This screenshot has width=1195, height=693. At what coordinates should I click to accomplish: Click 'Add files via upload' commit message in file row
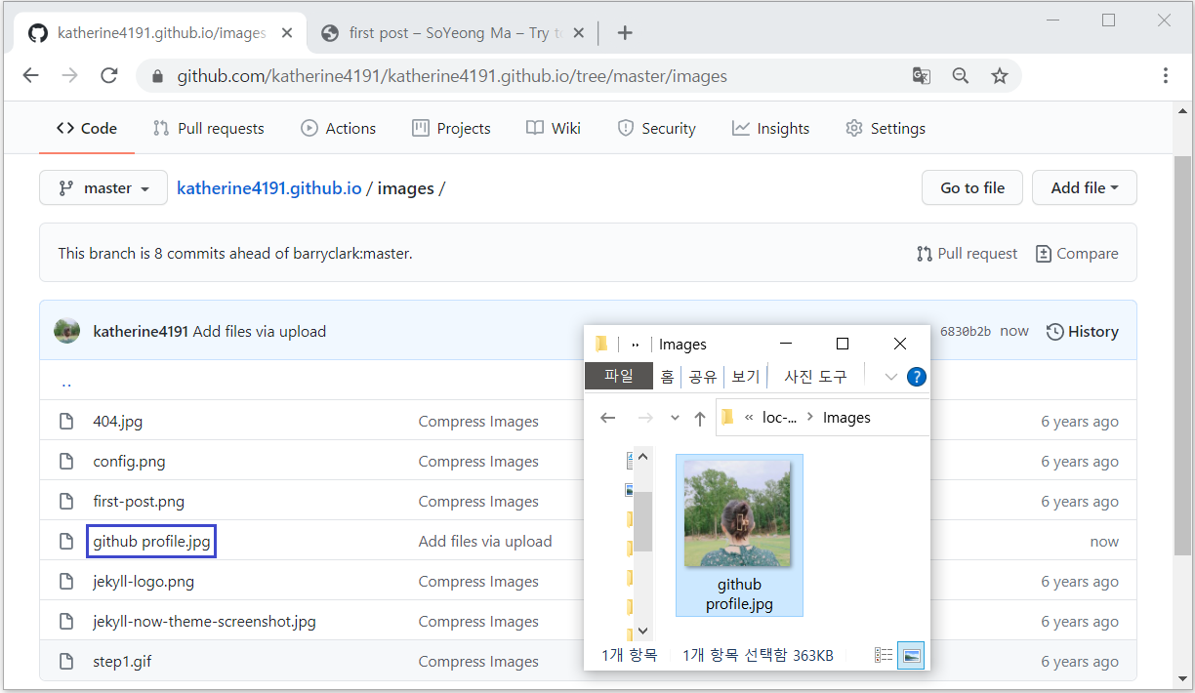point(485,542)
